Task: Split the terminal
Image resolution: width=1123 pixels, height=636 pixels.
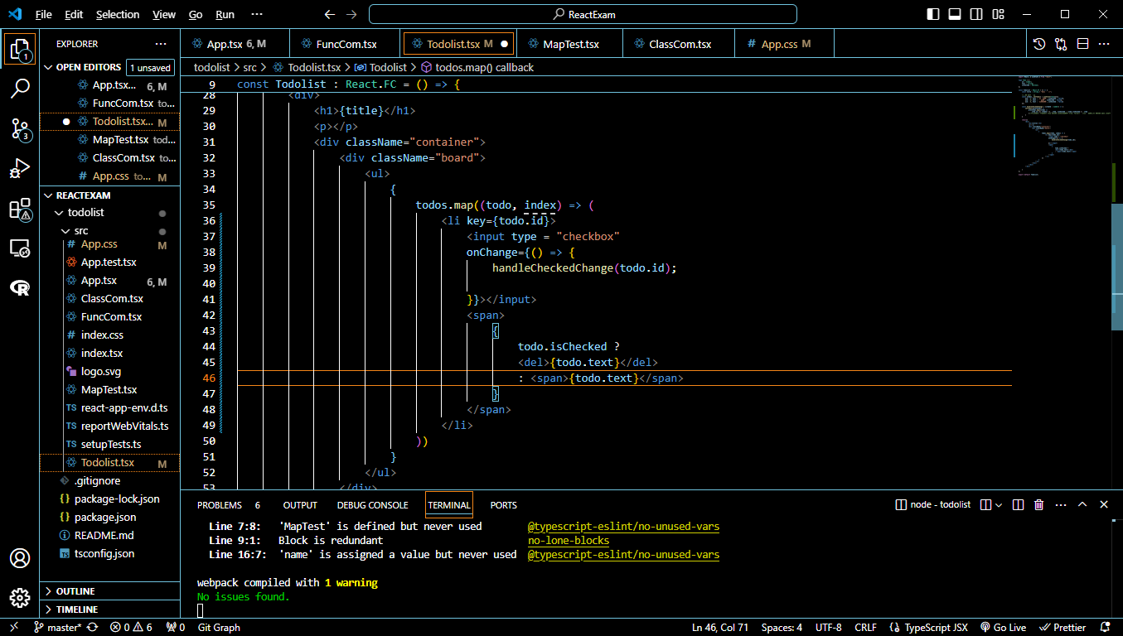Action: click(1018, 504)
